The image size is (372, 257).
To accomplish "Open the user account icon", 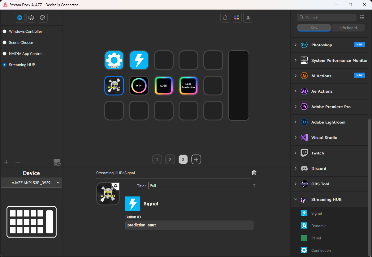I will pos(248,18).
